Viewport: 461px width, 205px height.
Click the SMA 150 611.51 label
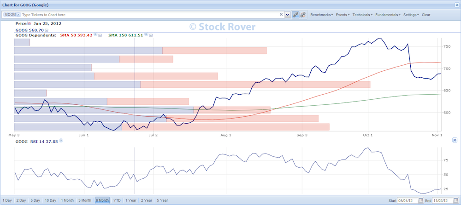126,35
